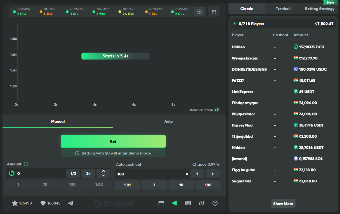
Task: Click the green dot next to 0/718 Players
Action: click(x=235, y=23)
